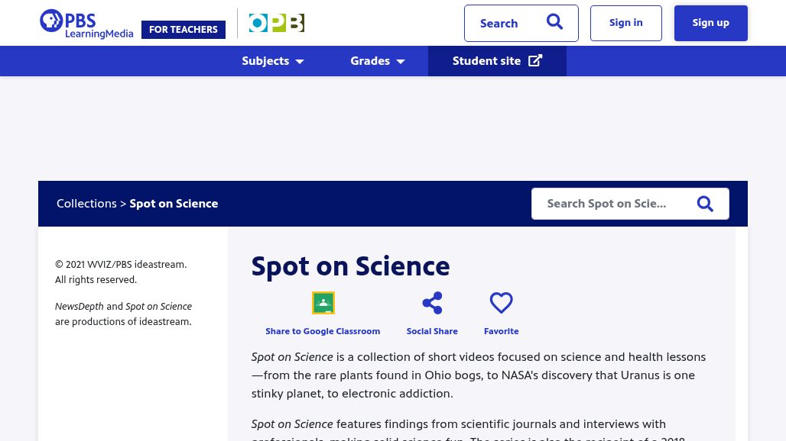
Task: Click the Spot on Science breadcrumb
Action: [174, 204]
